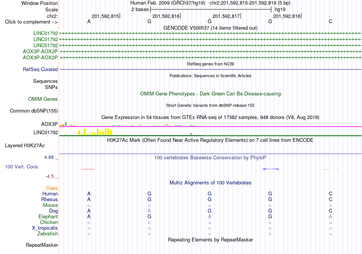
Task: Click coordinate label 201,592,818
Action: click(x=287, y=16)
